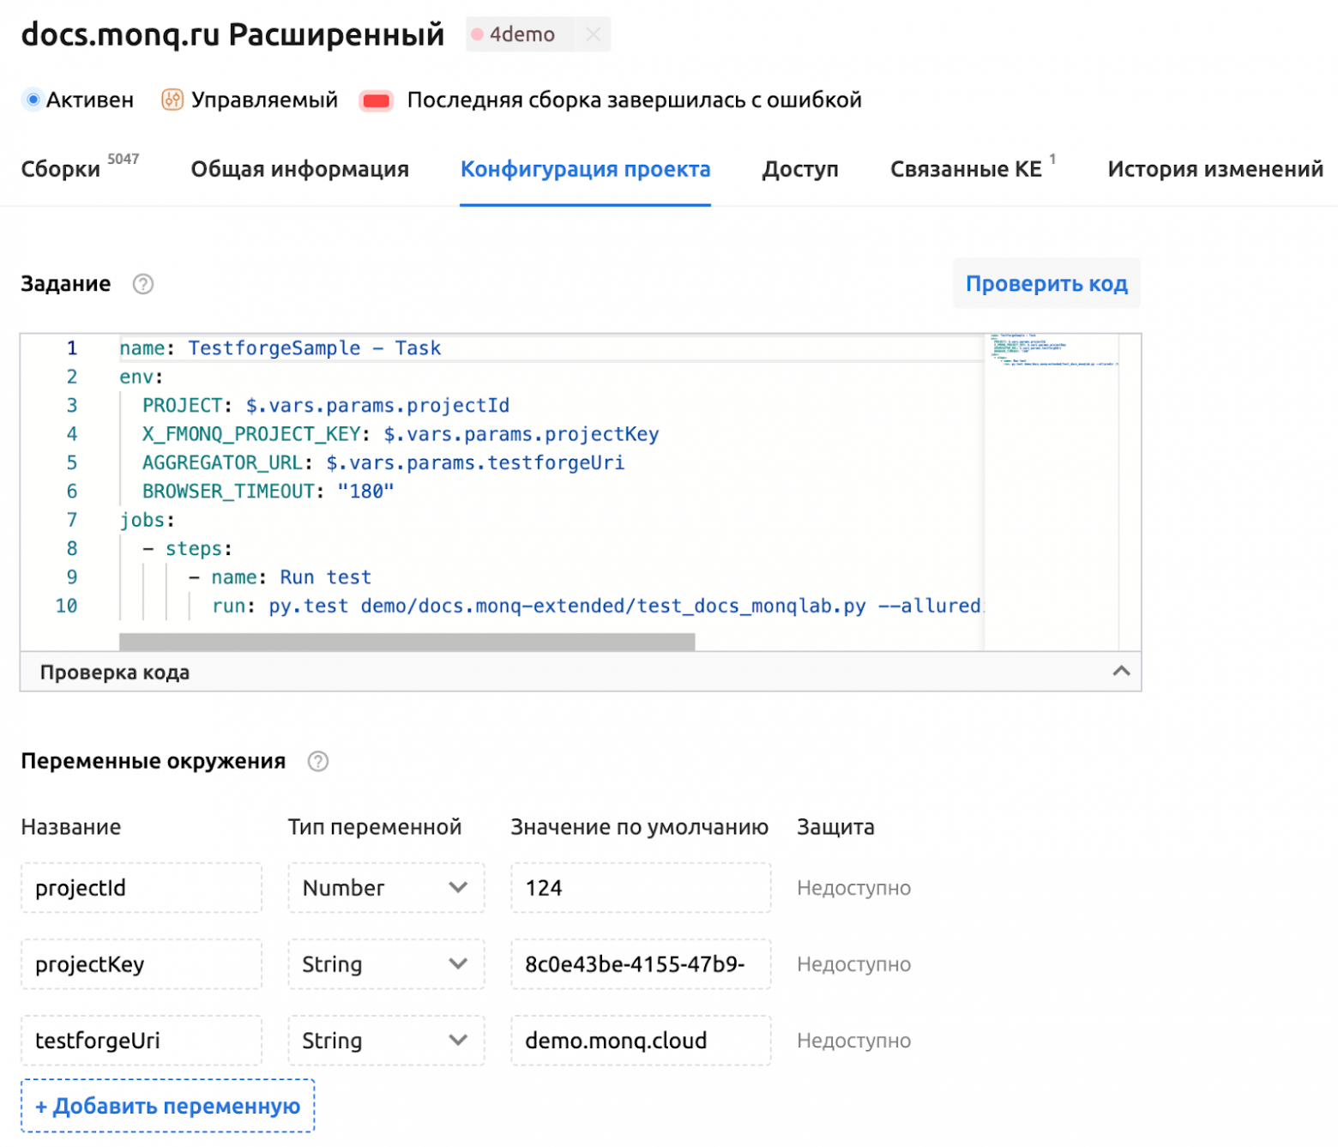Viewport: 1338px width, 1147px height.
Task: Go to the Доступ tab
Action: 800,169
